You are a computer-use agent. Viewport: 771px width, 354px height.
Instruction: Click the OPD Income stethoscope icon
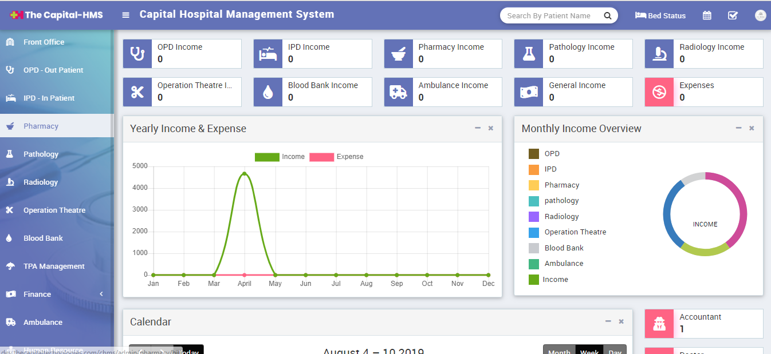[x=137, y=54]
